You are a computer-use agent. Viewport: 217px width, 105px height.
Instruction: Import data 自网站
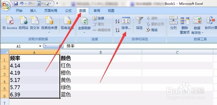point(23,23)
